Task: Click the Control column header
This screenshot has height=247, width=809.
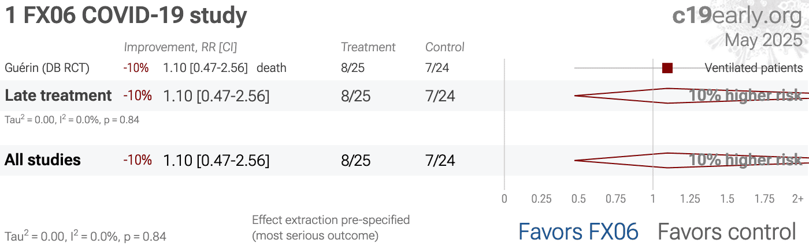Action: coord(445,47)
